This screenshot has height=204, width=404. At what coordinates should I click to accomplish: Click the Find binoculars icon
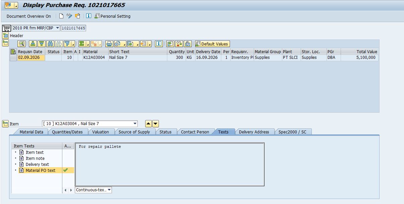tap(50, 44)
